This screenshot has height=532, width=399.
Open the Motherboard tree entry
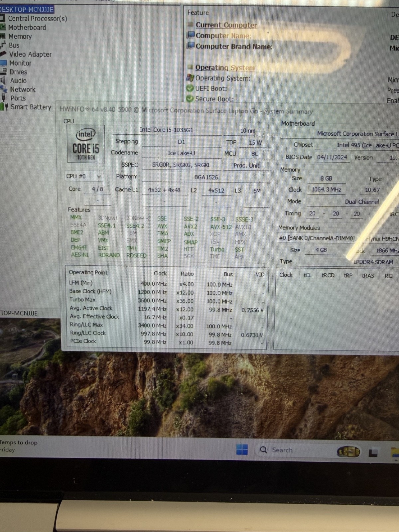point(27,28)
